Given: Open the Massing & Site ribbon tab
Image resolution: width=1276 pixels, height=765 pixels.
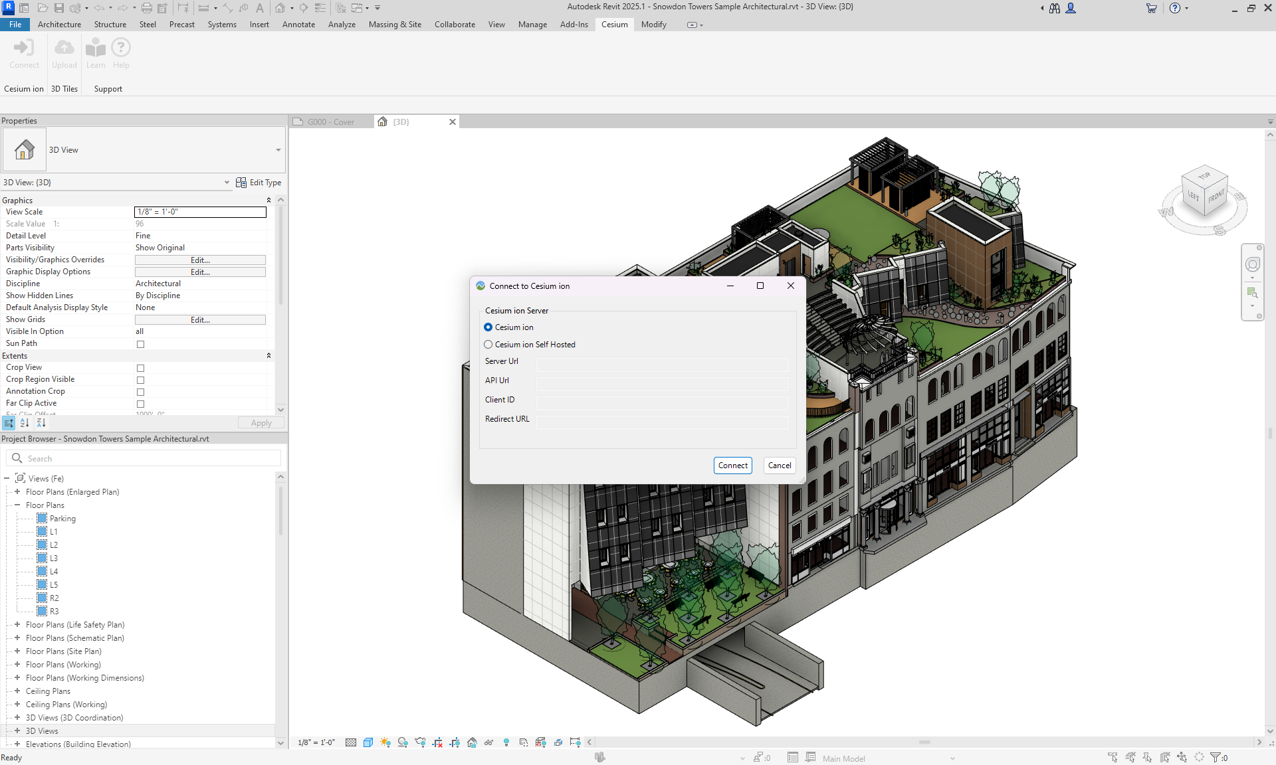Looking at the screenshot, I should [x=395, y=25].
